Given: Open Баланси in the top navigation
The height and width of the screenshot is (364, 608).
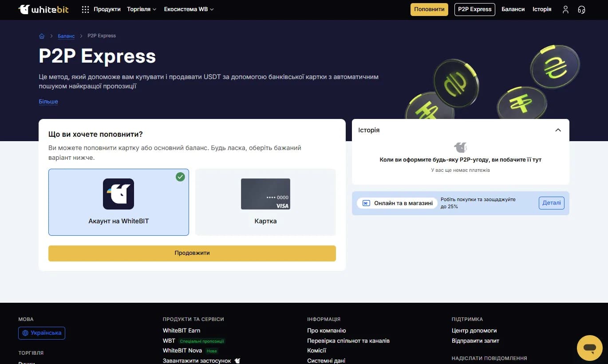Looking at the screenshot, I should (x=513, y=9).
